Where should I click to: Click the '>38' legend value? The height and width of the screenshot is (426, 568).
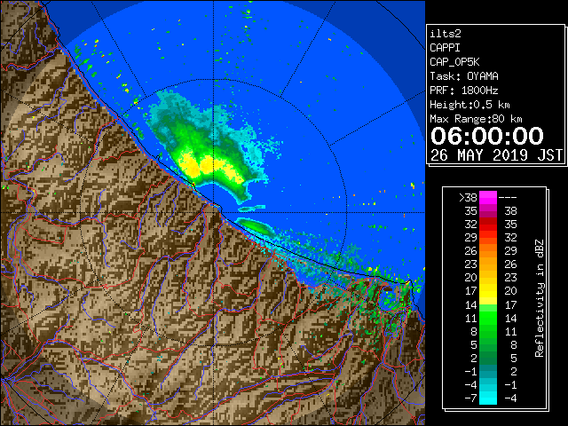pos(468,198)
